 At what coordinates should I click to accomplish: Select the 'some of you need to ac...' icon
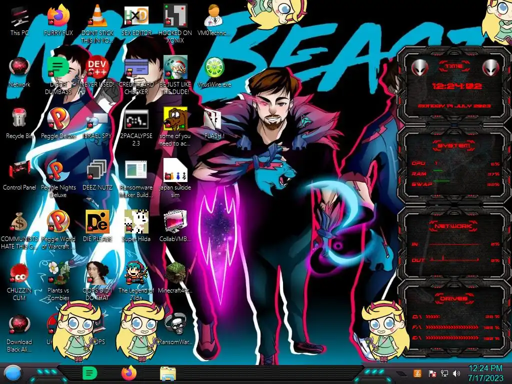point(175,127)
